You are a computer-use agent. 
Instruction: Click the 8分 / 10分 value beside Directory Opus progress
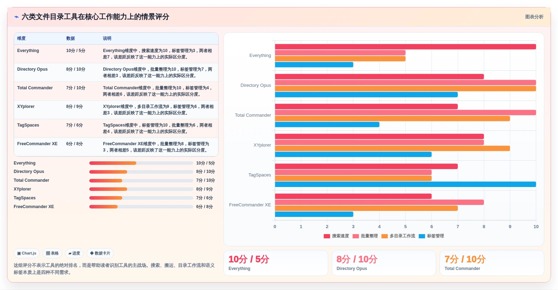tap(206, 172)
